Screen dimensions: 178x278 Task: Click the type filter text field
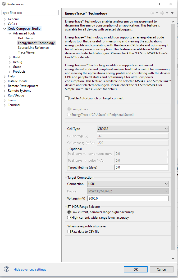[30, 13]
